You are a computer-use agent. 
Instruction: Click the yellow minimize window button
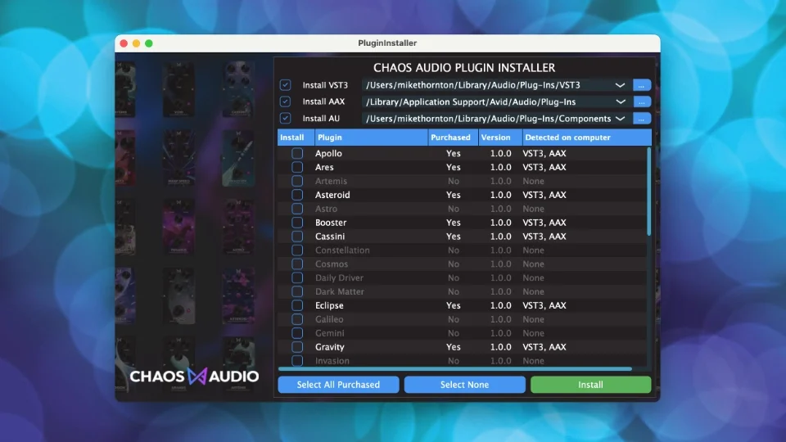coord(137,43)
